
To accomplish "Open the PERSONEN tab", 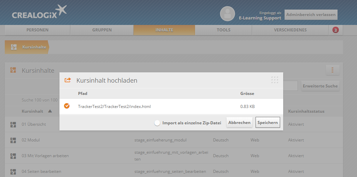I will point(38,30).
